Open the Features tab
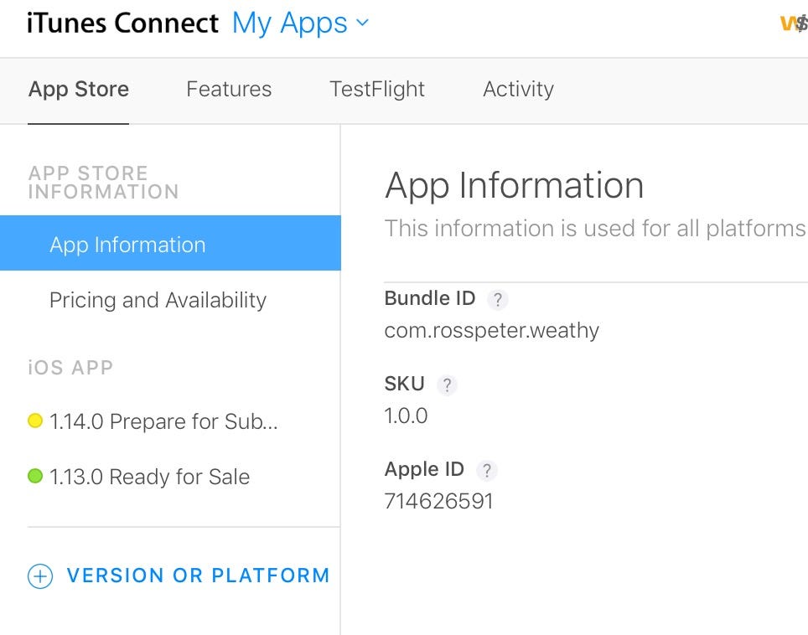 point(229,89)
